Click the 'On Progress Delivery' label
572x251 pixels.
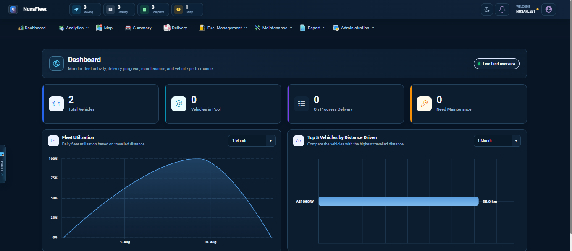tap(333, 109)
